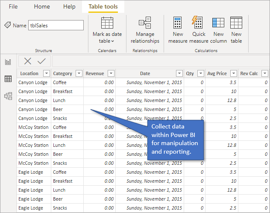The height and width of the screenshot is (213, 270).
Task: Commit the formula with the checkmark
Action: (x=41, y=61)
